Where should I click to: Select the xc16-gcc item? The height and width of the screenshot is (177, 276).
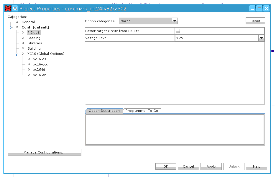[x=40, y=64]
